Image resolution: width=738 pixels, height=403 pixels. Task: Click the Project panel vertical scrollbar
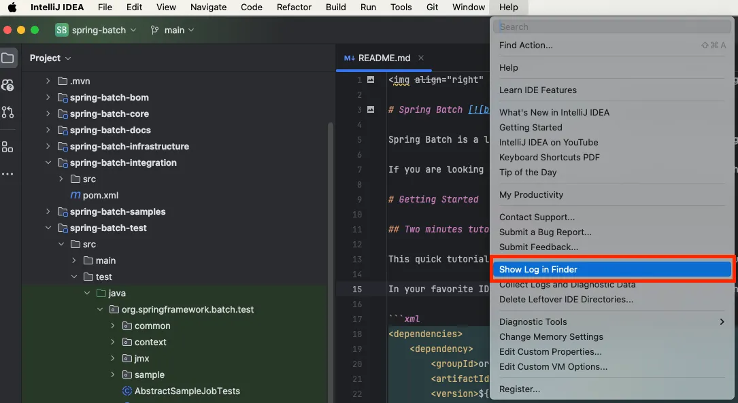(x=331, y=258)
